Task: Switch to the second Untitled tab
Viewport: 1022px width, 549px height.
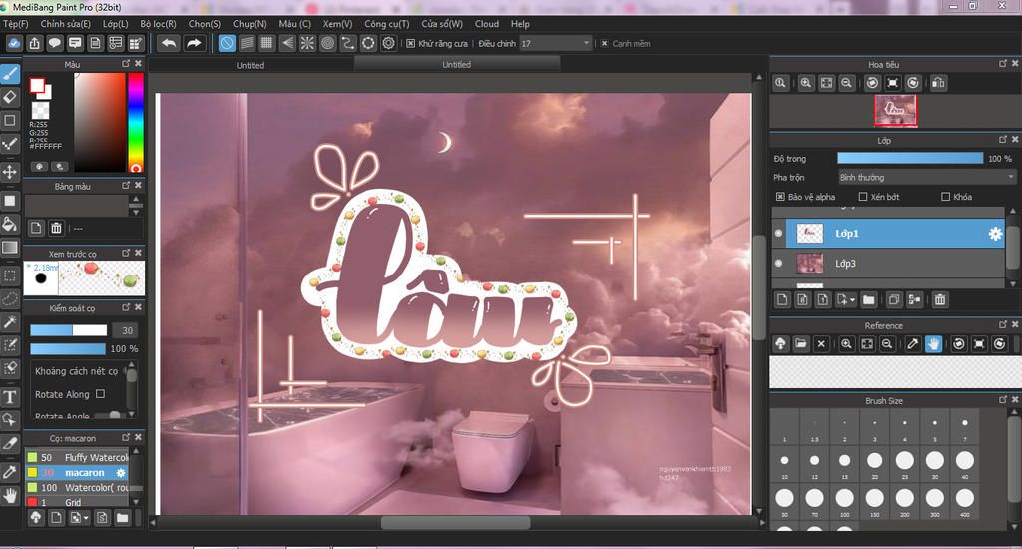Action: click(x=456, y=64)
